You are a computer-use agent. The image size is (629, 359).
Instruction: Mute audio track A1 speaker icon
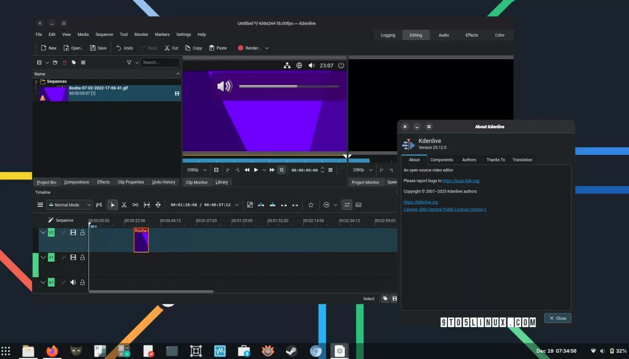pyautogui.click(x=73, y=282)
